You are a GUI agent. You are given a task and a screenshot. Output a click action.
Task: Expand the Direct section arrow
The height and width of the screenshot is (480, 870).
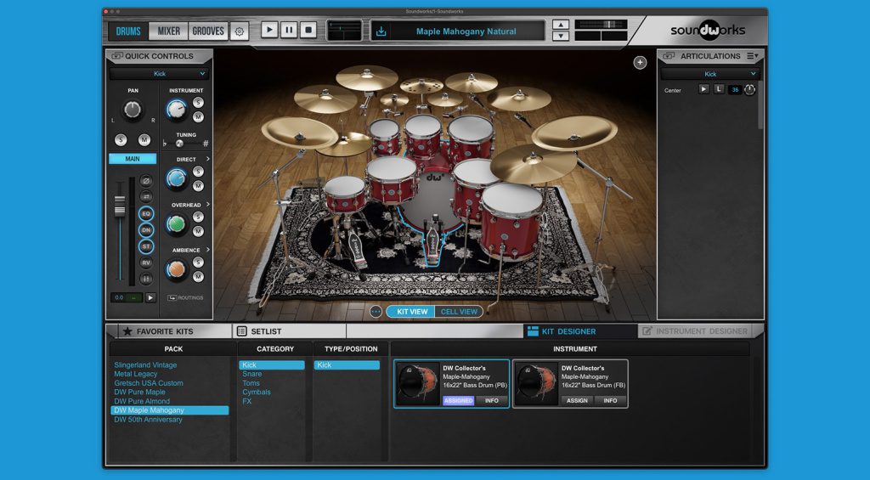click(x=208, y=159)
